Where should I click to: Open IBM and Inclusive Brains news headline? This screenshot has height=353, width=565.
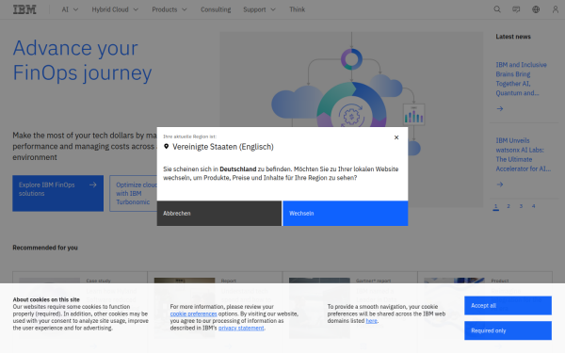pos(521,79)
